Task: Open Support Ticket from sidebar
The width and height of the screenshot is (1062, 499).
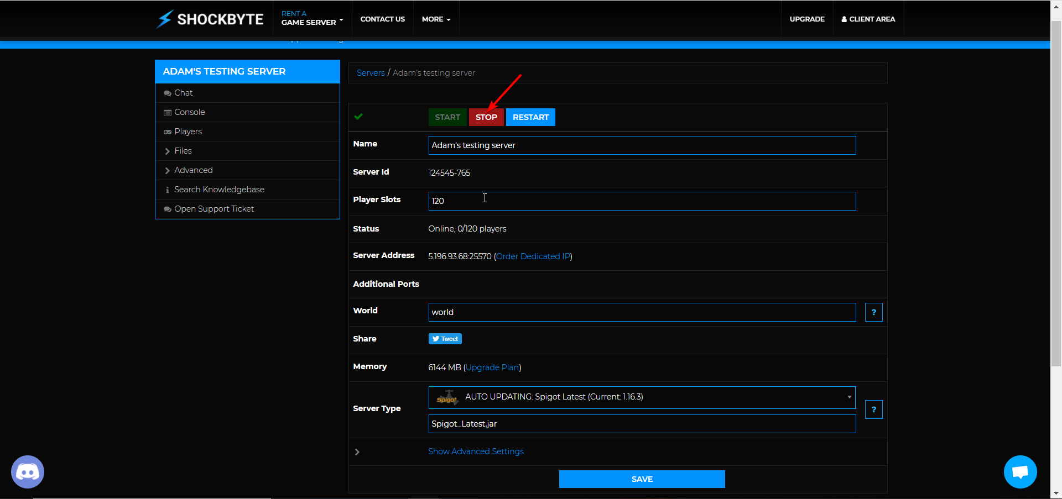Action: [x=247, y=209]
